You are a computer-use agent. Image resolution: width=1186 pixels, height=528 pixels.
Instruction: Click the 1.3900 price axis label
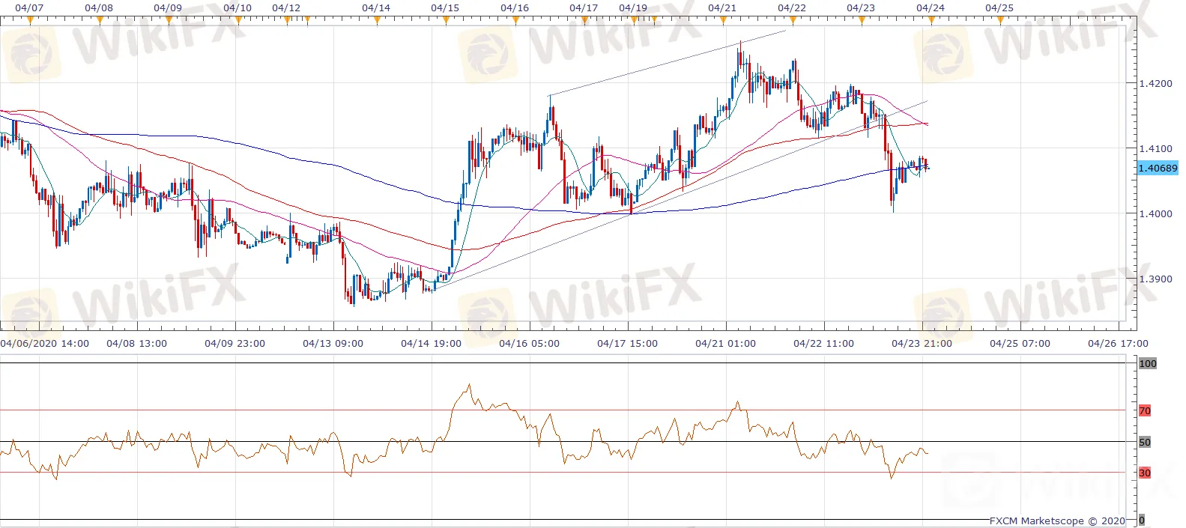(1155, 279)
